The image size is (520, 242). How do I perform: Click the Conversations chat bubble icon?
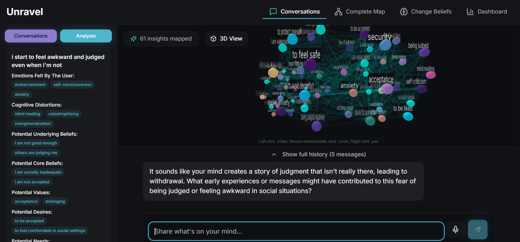273,12
